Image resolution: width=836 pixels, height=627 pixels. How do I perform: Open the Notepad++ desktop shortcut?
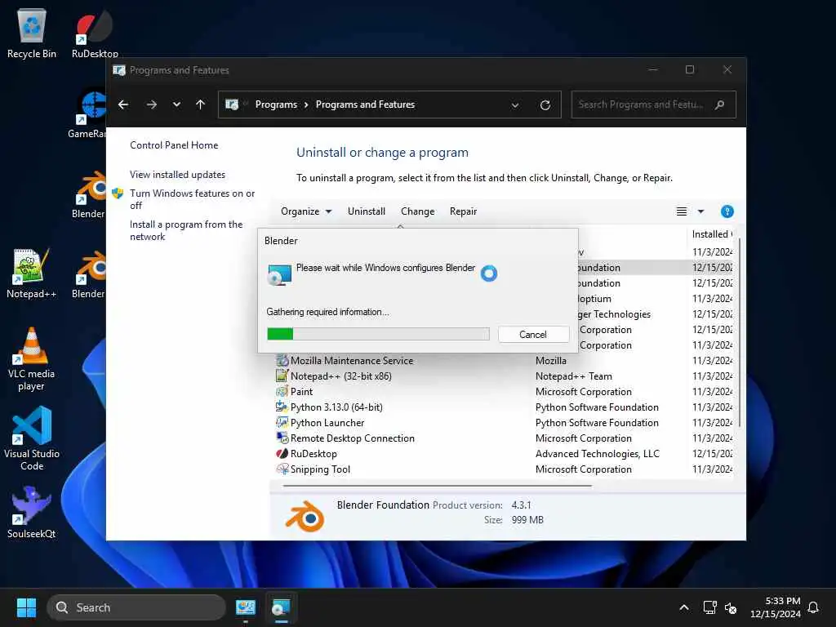32,273
